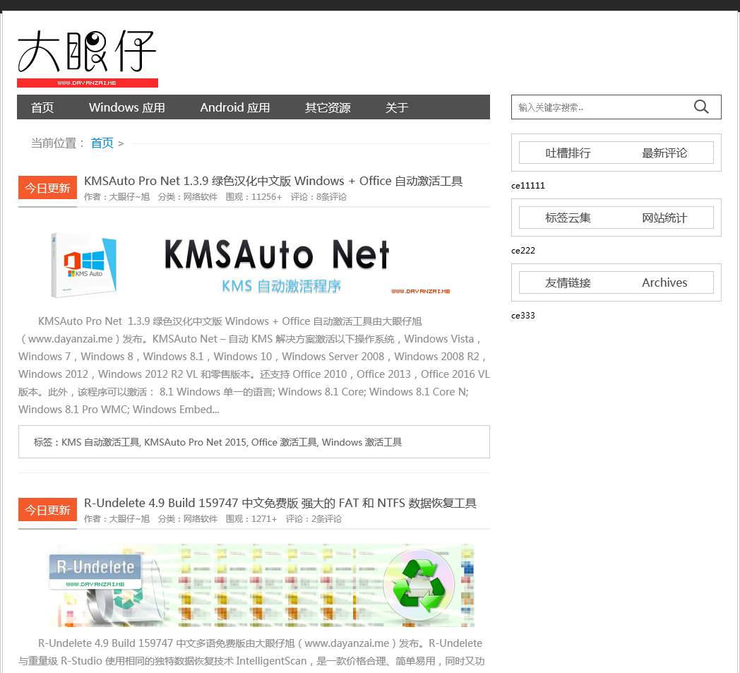Screen dimensions: 740x673
Task: Open the Windows 激活工具 tag
Action: [362, 442]
